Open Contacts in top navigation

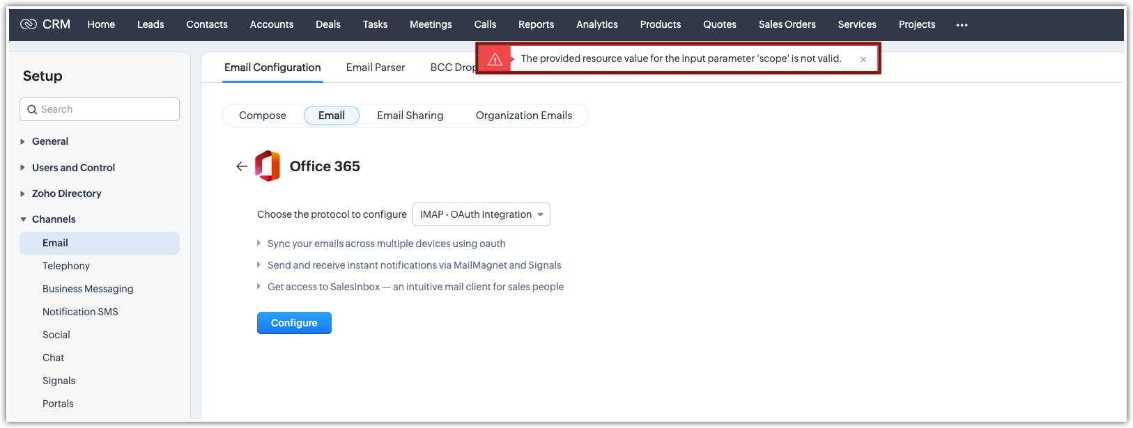(207, 24)
